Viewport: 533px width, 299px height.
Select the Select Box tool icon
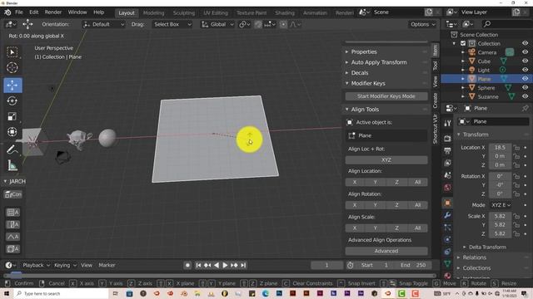click(x=12, y=51)
